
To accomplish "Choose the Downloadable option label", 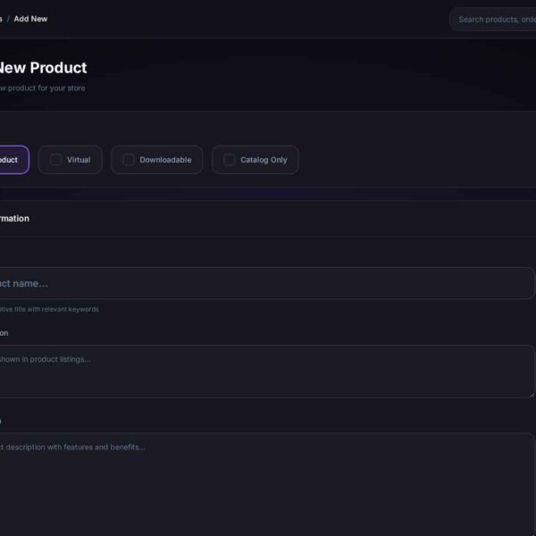I will [165, 160].
